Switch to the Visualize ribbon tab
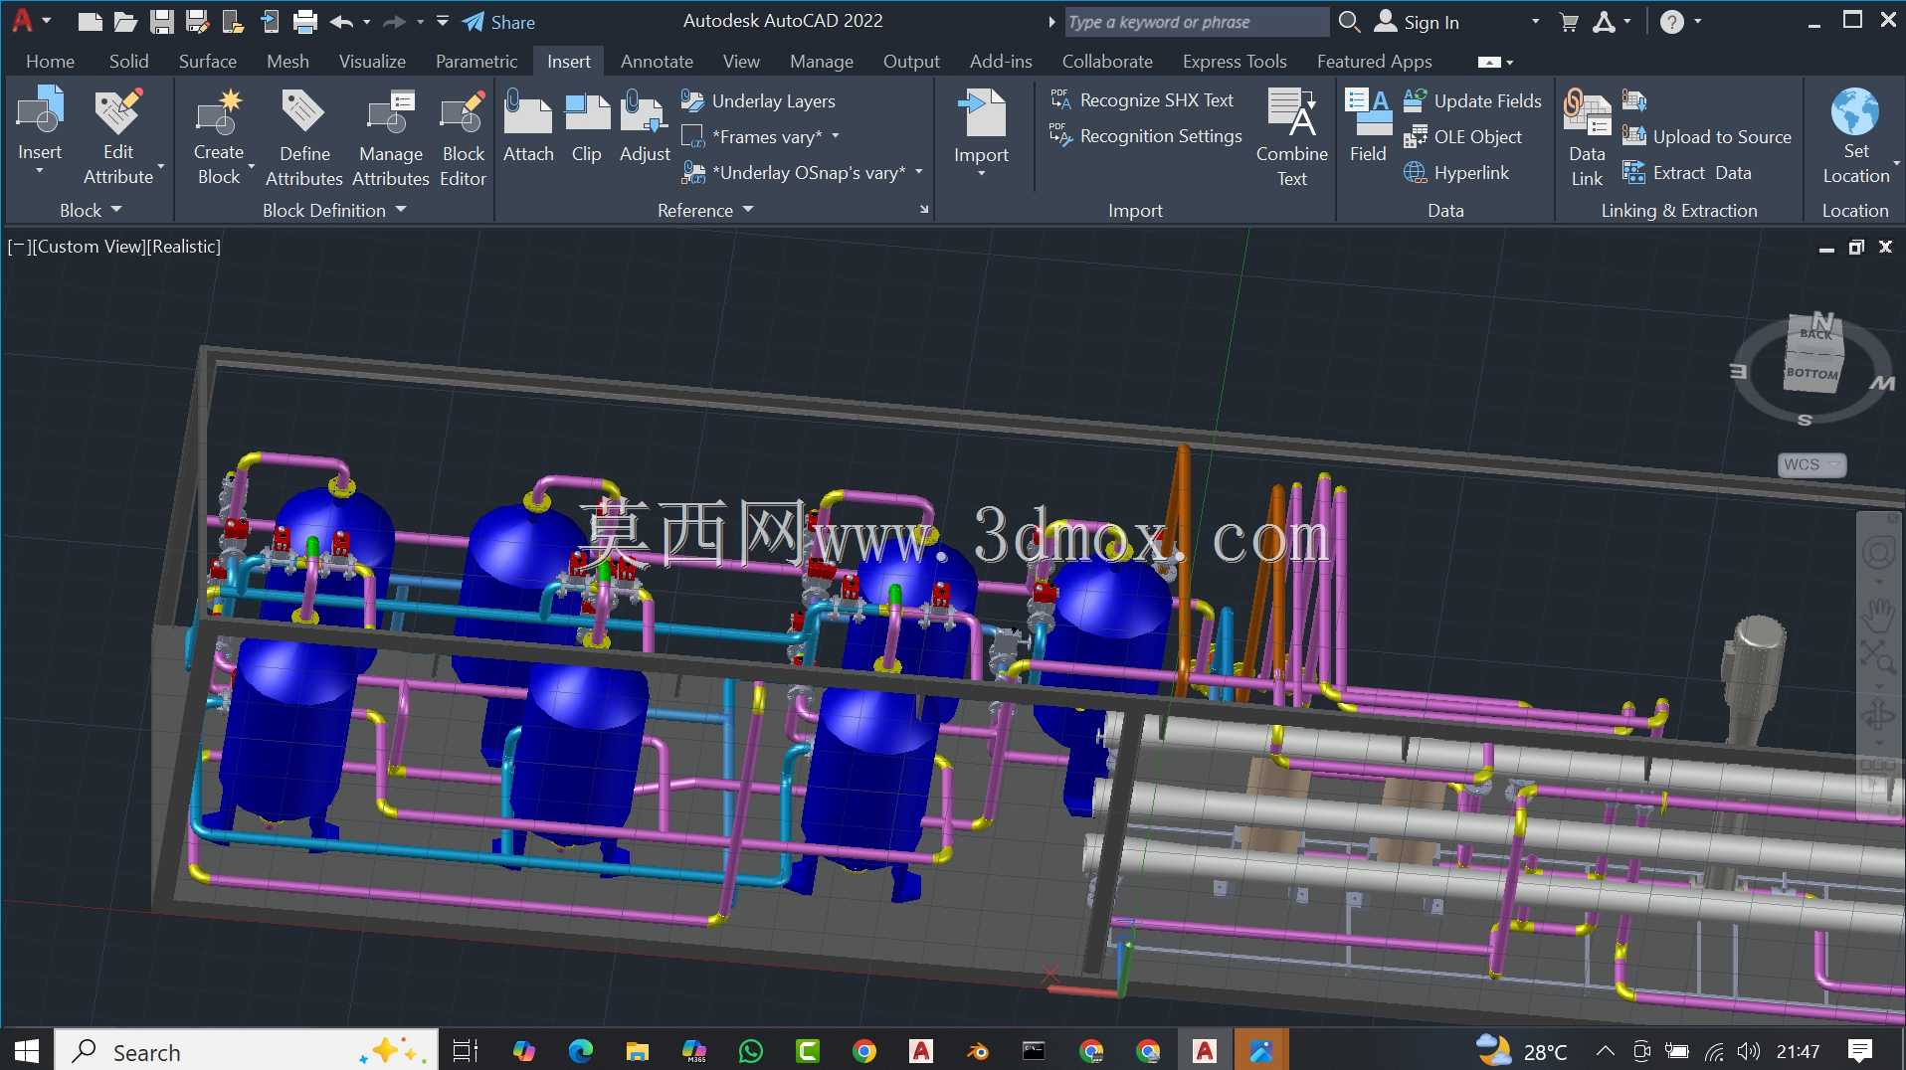 tap(372, 61)
